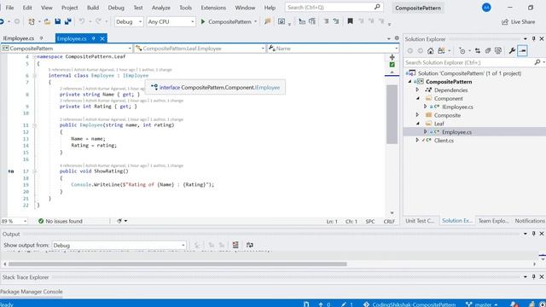Open the Build menu

point(93,8)
